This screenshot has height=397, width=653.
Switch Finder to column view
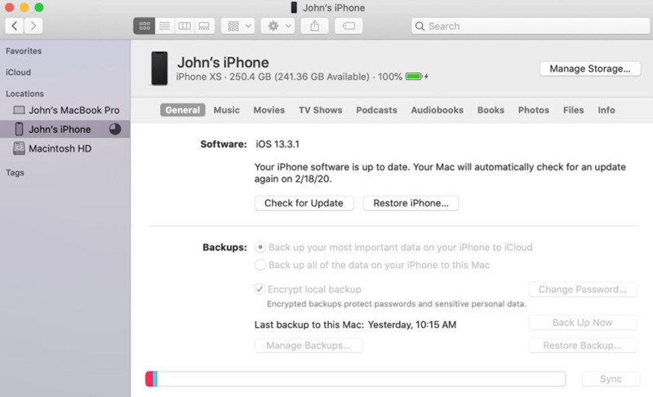pyautogui.click(x=184, y=26)
